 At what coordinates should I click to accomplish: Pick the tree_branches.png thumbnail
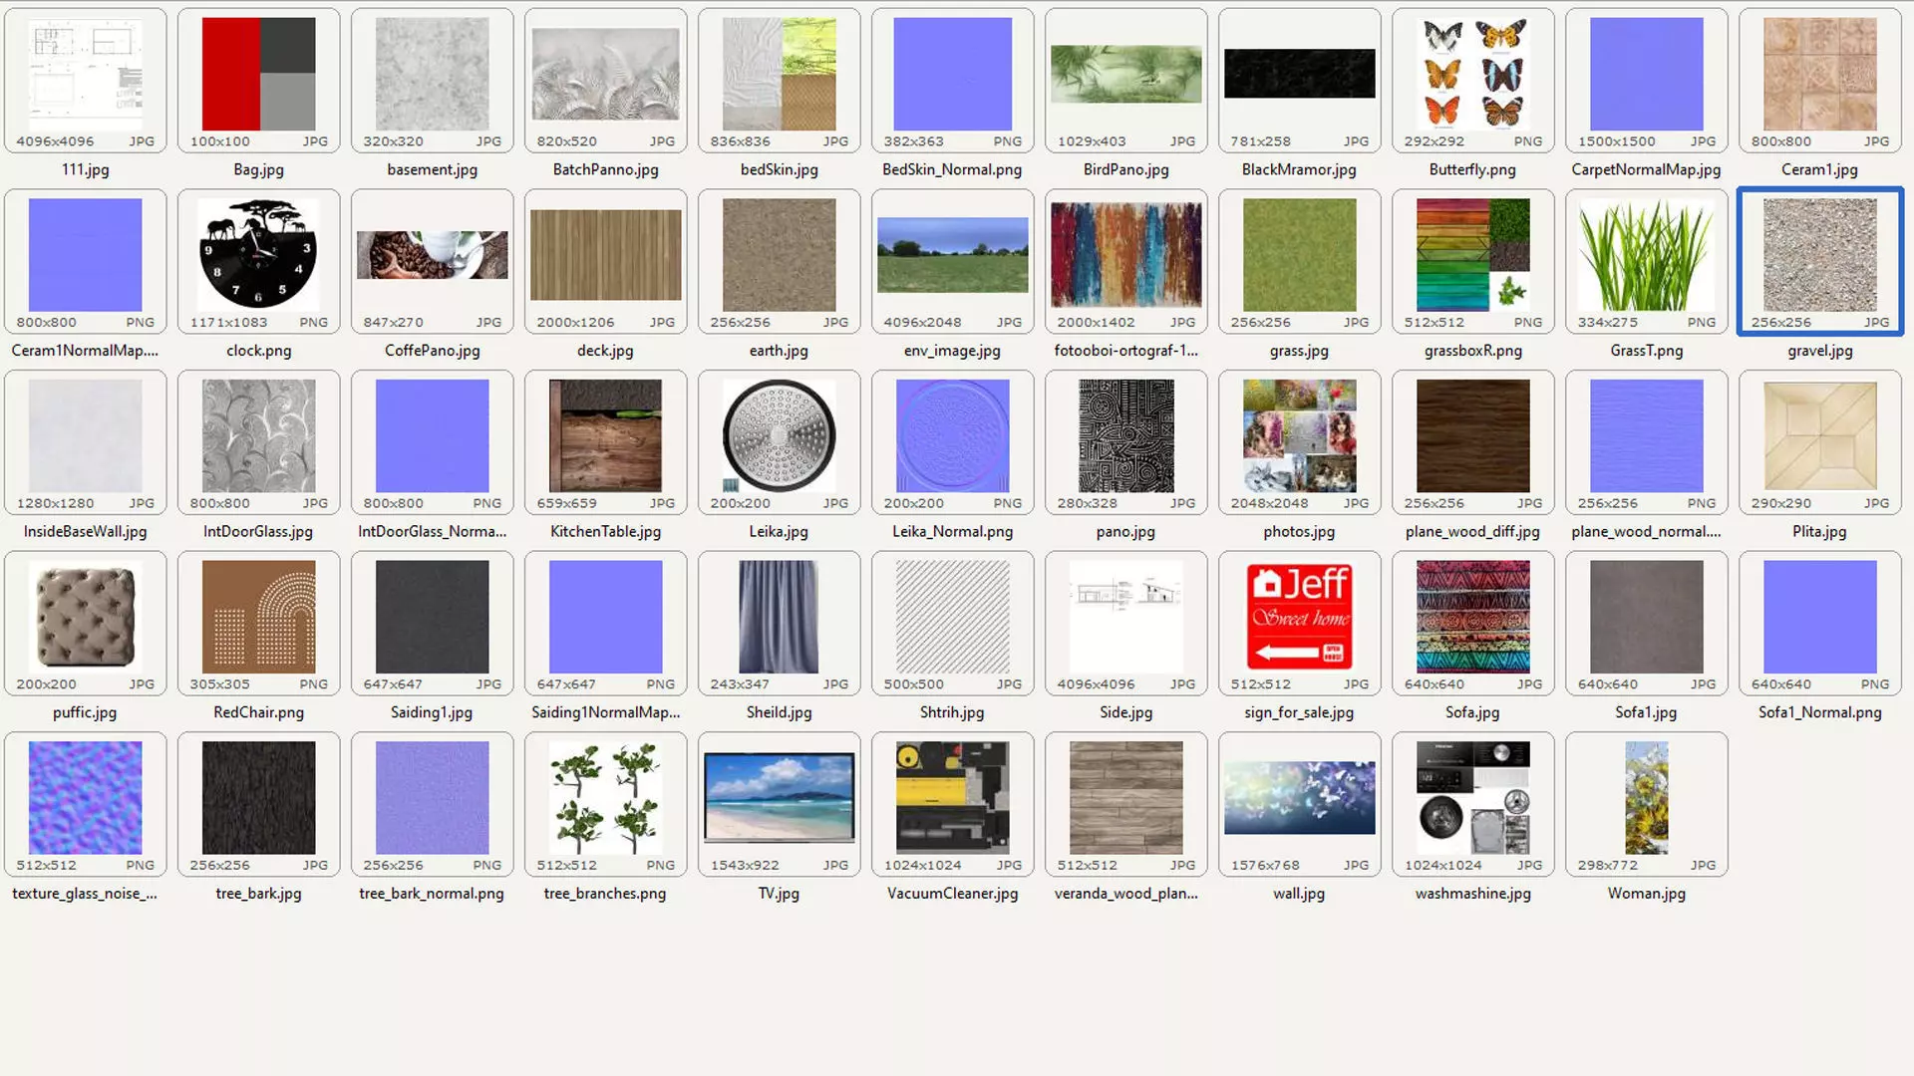(605, 797)
